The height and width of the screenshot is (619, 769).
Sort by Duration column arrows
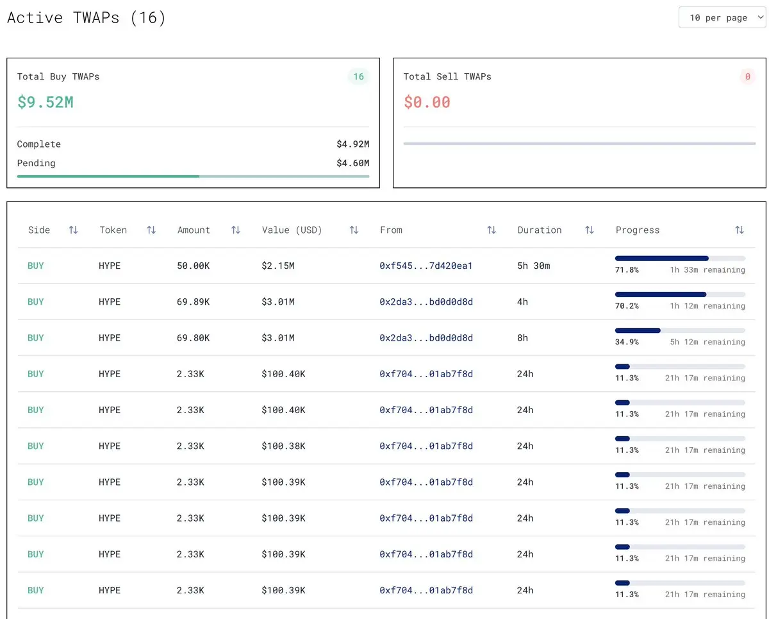590,230
